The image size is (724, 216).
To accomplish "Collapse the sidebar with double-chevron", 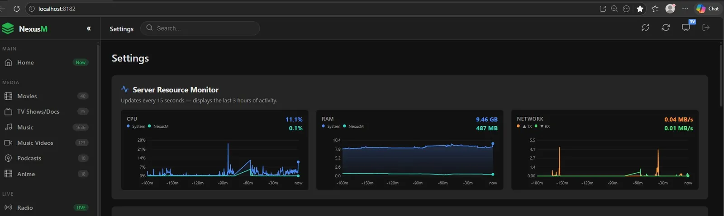I will click(x=89, y=28).
